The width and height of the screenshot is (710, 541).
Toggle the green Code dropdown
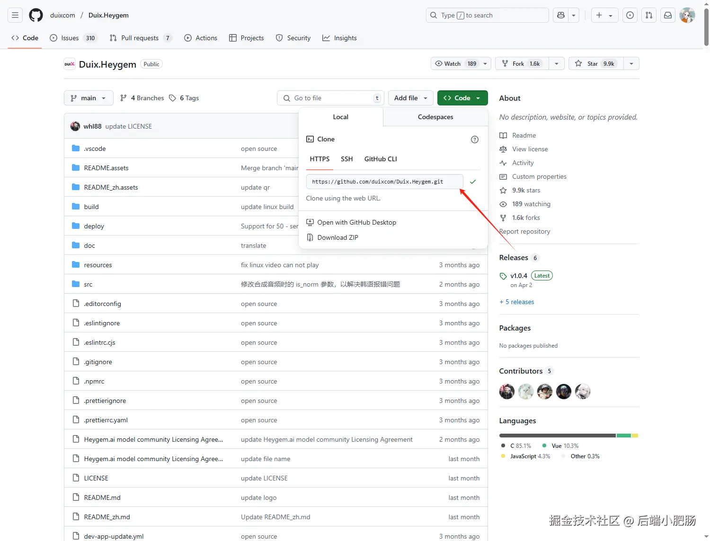[x=462, y=98]
